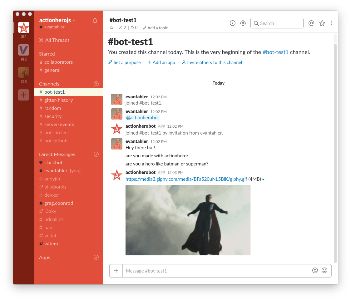The image size is (351, 300).
Task: Switch to the actionherojs workspace icon
Action: click(x=24, y=27)
